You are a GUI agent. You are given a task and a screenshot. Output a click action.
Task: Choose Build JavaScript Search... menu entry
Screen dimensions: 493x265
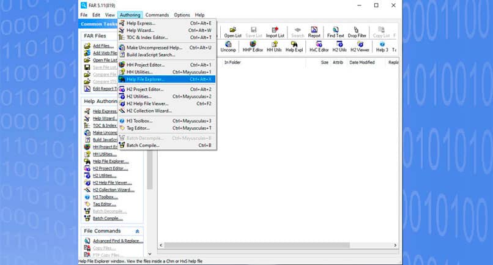tap(166, 54)
